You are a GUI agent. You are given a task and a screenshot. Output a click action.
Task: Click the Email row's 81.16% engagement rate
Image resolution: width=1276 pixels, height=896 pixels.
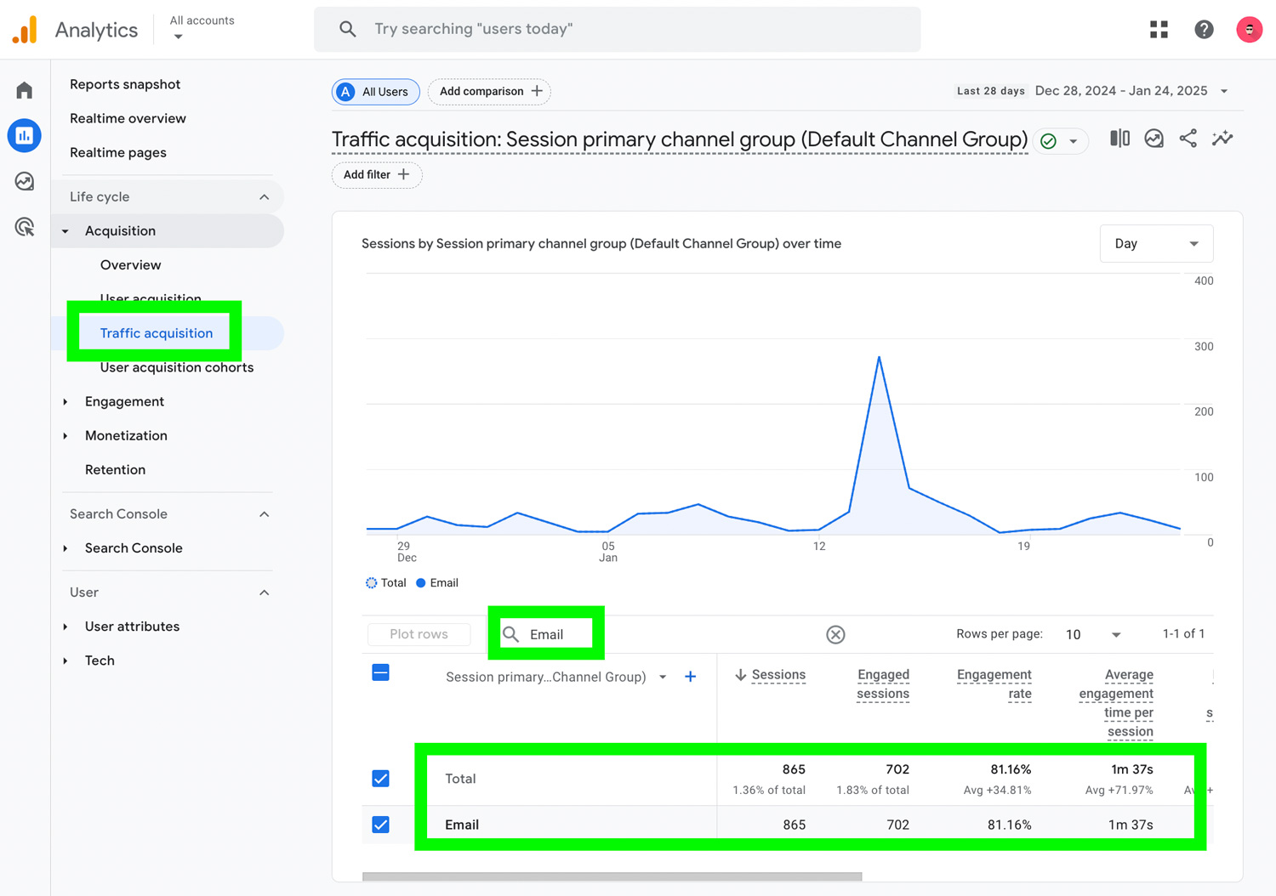click(x=1009, y=825)
